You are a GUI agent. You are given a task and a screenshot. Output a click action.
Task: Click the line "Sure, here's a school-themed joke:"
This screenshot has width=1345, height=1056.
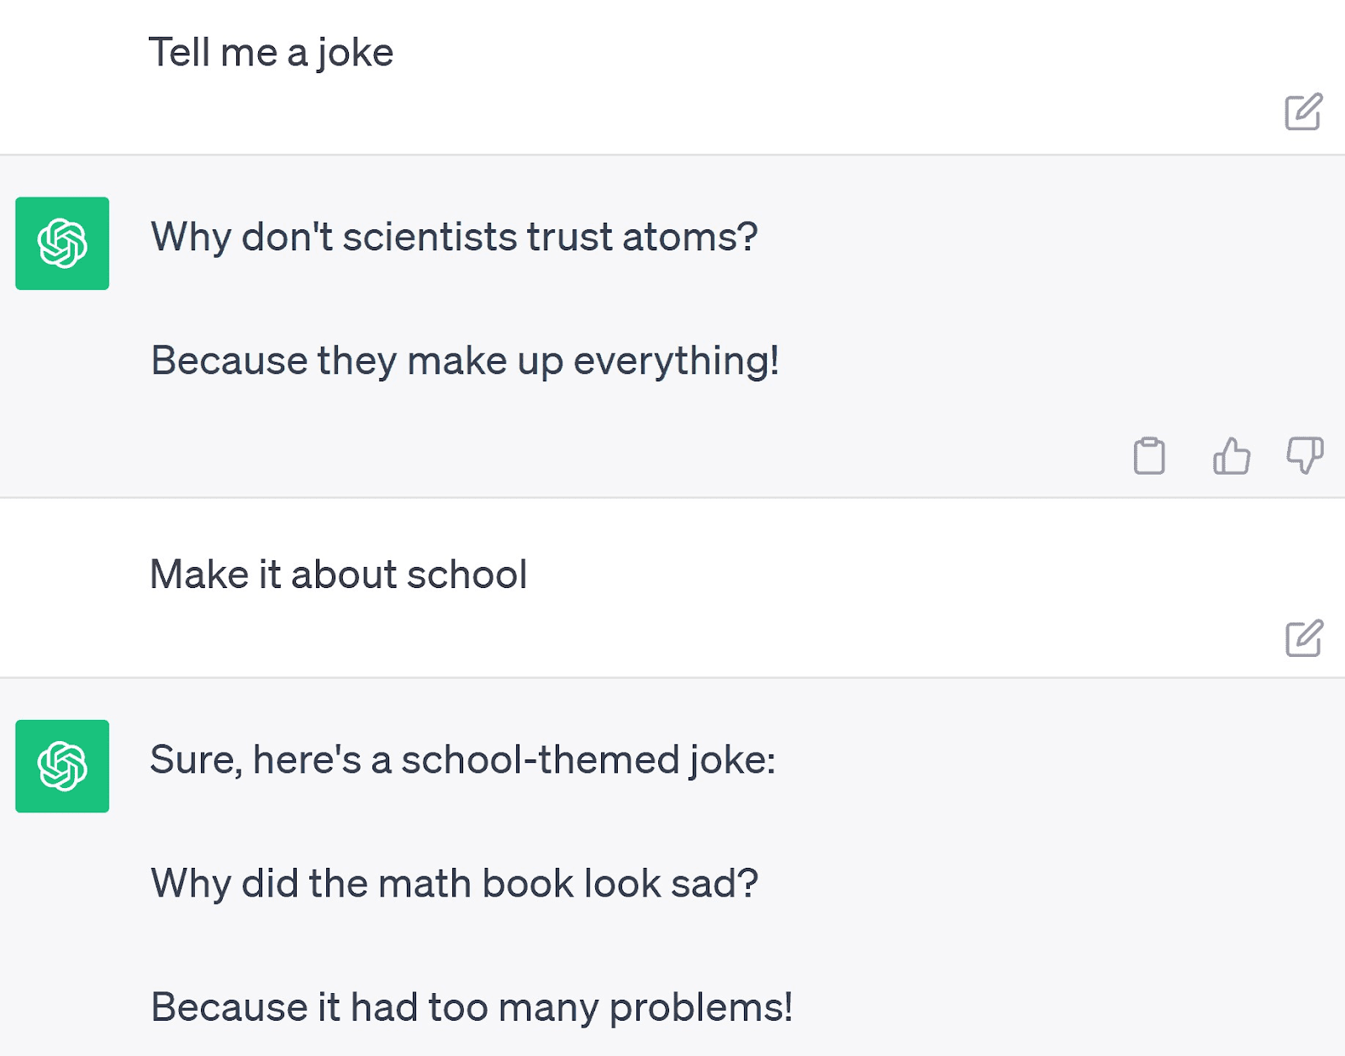tap(462, 760)
